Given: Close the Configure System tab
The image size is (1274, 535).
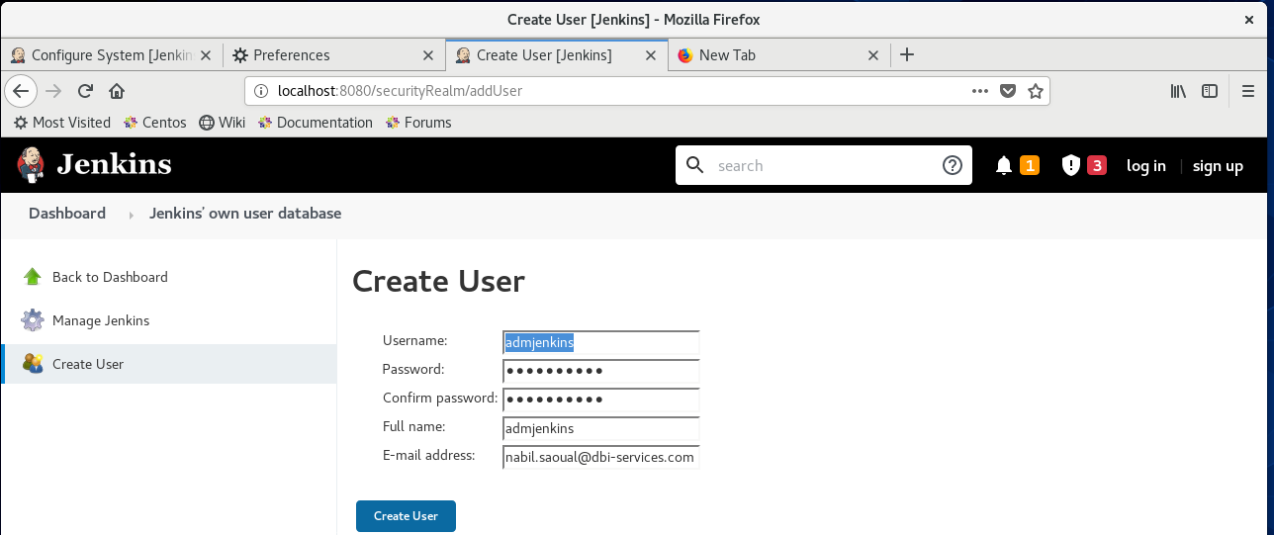Looking at the screenshot, I should [x=205, y=55].
